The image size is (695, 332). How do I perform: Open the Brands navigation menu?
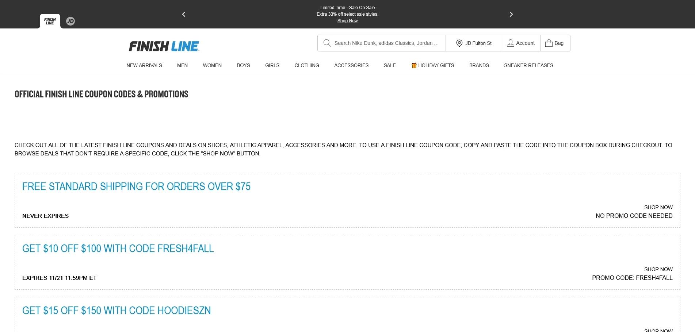(479, 65)
